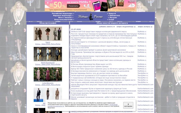
Task: Open Skolkovo Golf Club news headline
Action: 99,32
